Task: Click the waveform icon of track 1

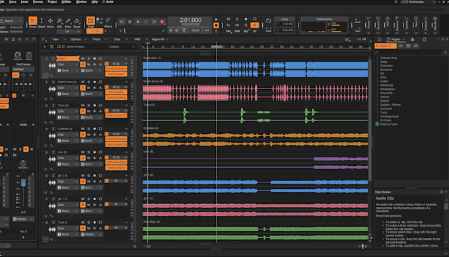Action: click(52, 65)
